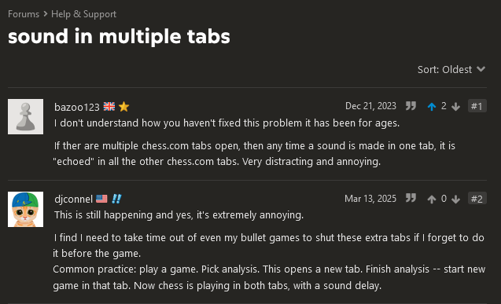View bazoo123's pawn avatar image
The width and height of the screenshot is (501, 304).
tap(25, 116)
